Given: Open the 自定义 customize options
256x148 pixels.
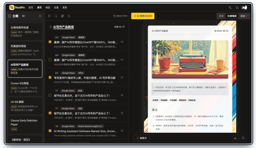Looking at the screenshot, I should [142, 138].
